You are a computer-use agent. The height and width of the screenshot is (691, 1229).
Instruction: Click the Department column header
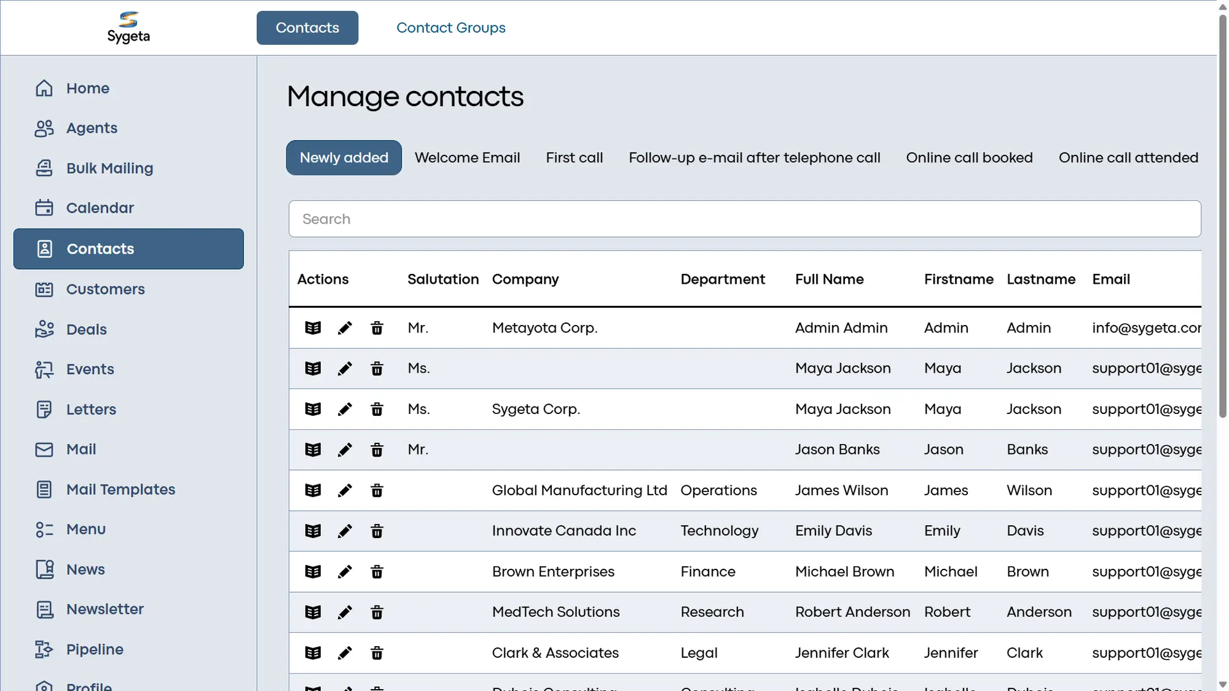(x=723, y=279)
